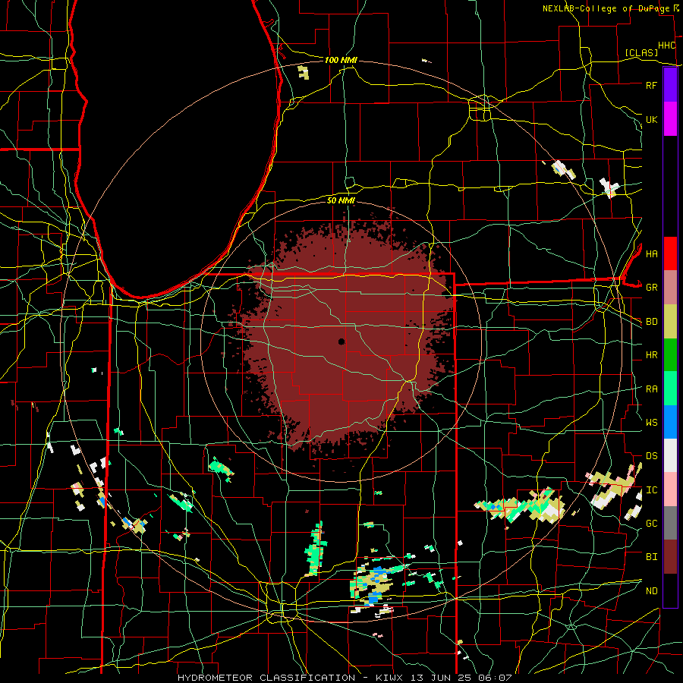Click the 'NEXLAB-College of DuPage' credit text
Viewport: 683px width, 683px height.
tap(606, 8)
